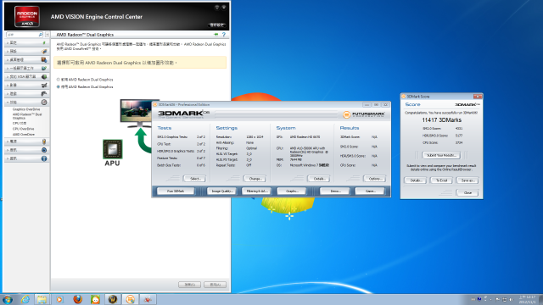Screen dimensions: 543x305
Task: Open Image Quality... in 3DMark06
Action: point(221,191)
